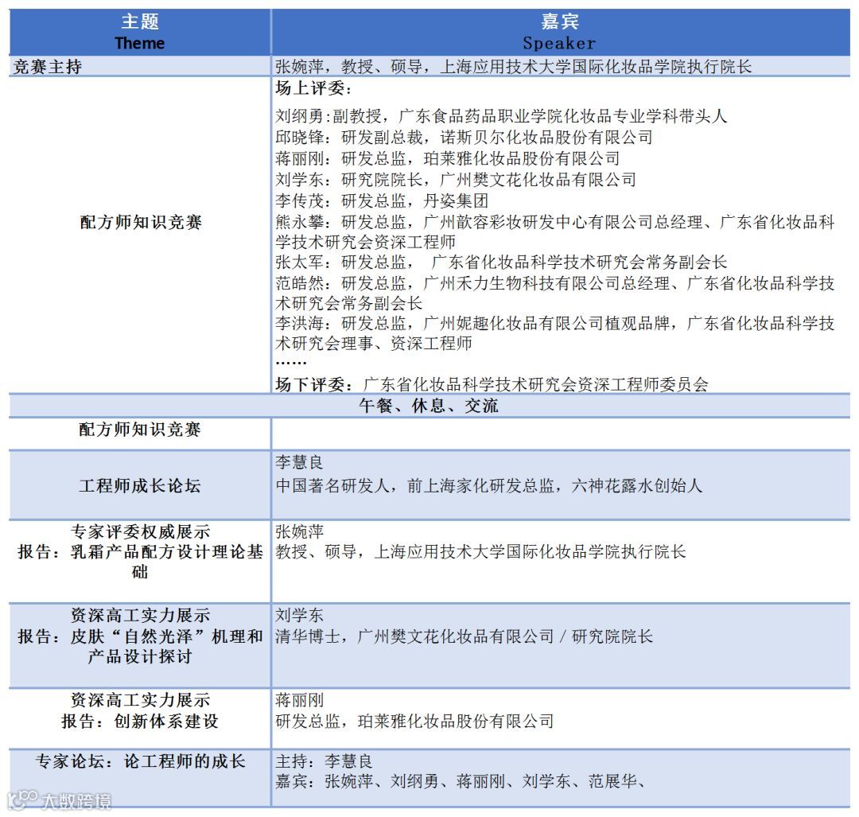Click the afternoon 配方师知识竞赛 row
Screen dimensions: 859x817
pyautogui.click(x=139, y=432)
